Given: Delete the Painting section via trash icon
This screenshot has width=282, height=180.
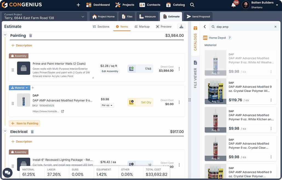Looking at the screenshot, I should click(x=31, y=36).
